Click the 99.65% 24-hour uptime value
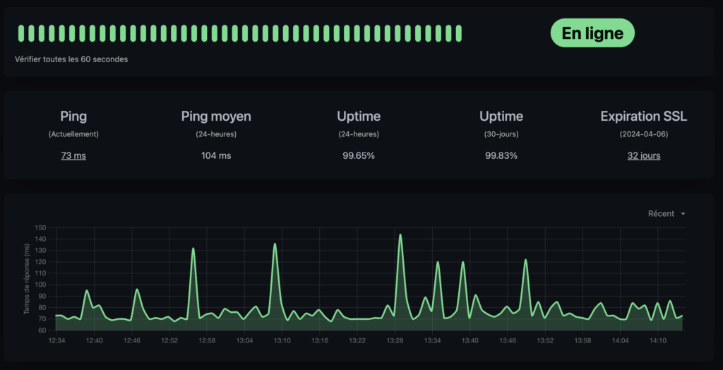 pos(359,156)
